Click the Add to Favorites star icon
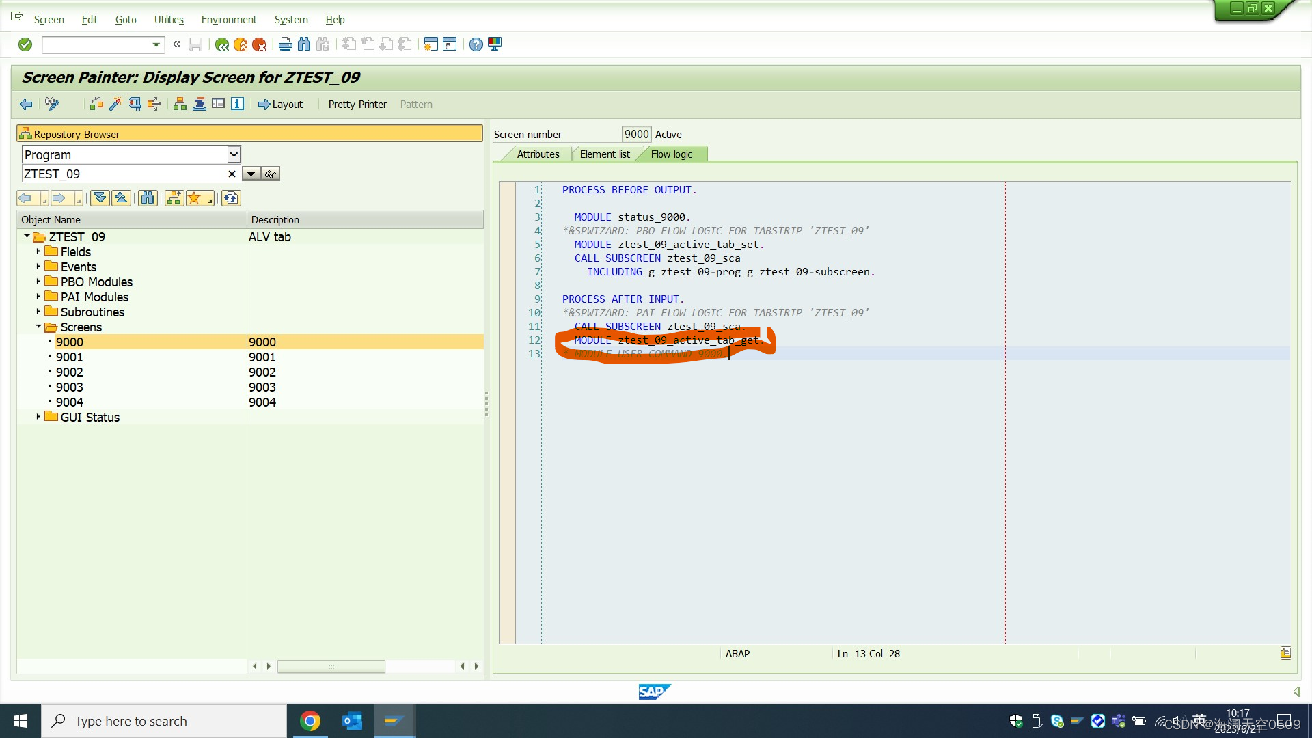 [x=193, y=197]
